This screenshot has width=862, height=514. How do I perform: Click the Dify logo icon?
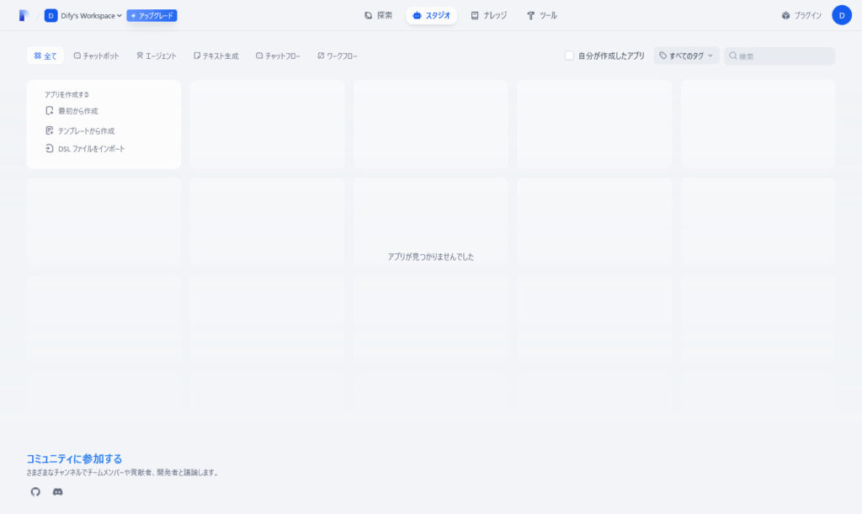(x=24, y=15)
